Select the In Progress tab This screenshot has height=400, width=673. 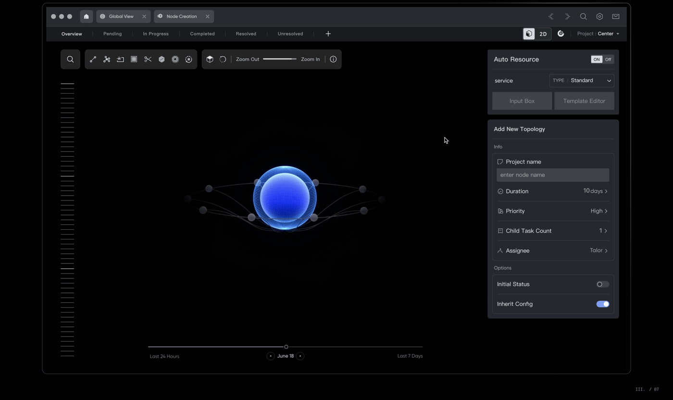(156, 34)
